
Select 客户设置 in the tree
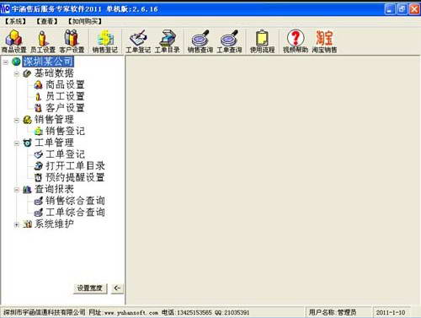coord(65,108)
